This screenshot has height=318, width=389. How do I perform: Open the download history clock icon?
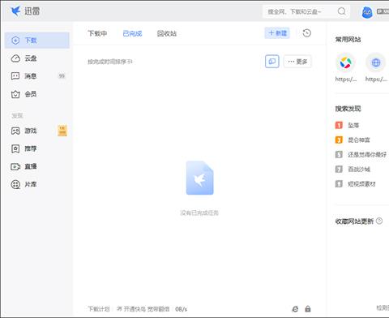(x=307, y=33)
